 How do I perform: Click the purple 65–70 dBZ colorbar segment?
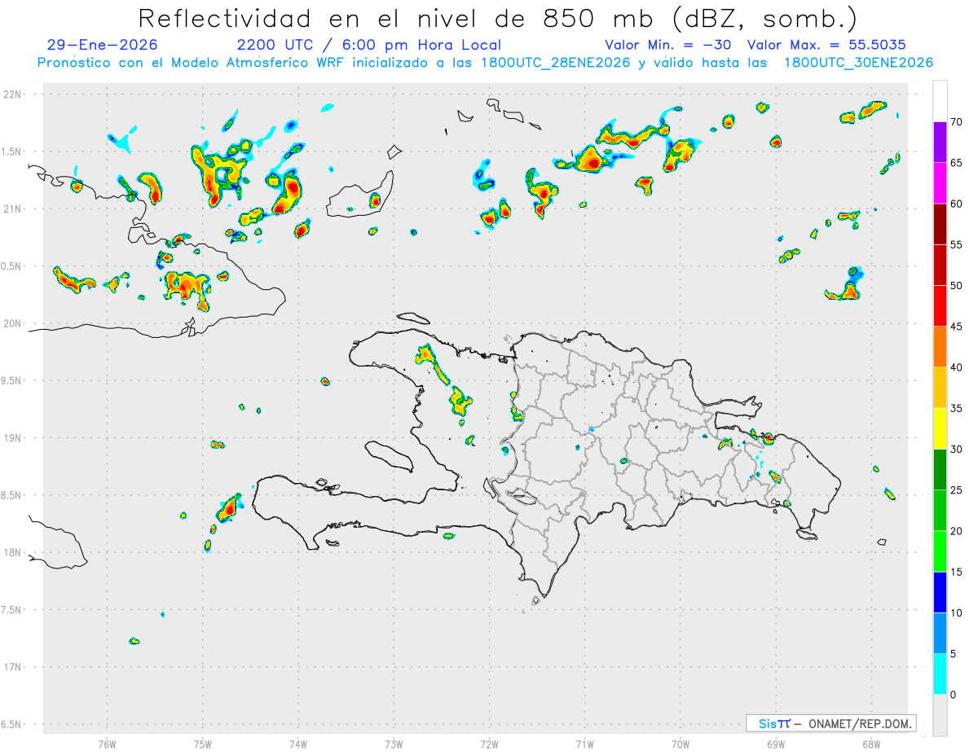tap(940, 143)
